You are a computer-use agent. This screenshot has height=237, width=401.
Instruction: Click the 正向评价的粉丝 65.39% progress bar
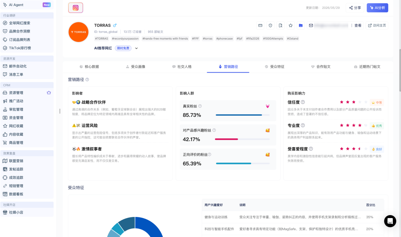[243, 164]
